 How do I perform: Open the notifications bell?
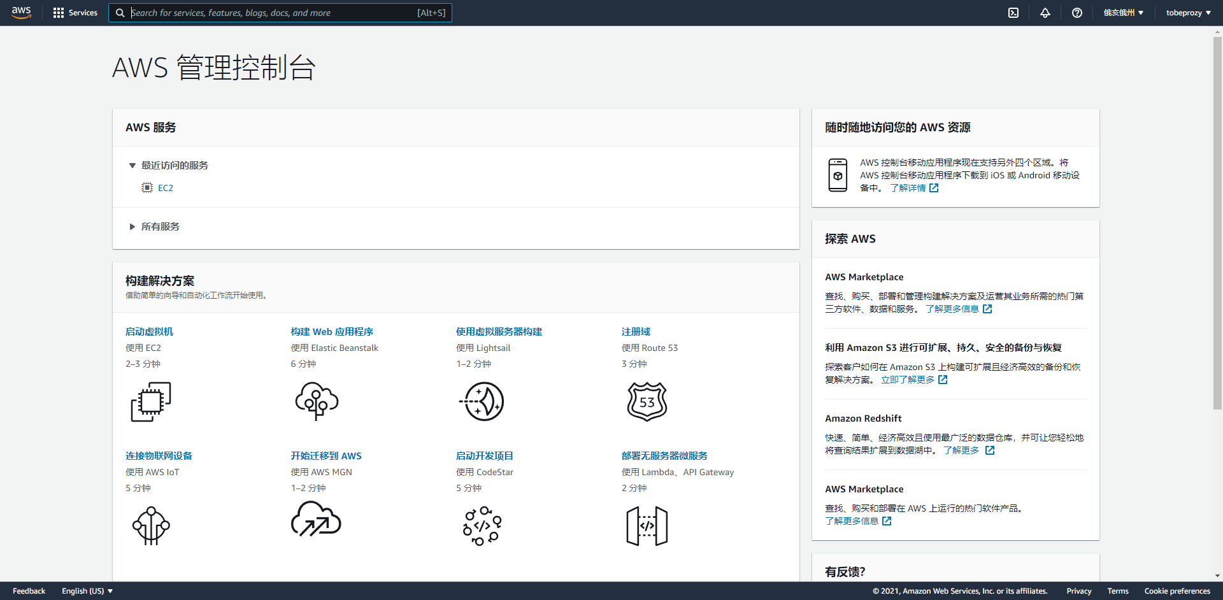tap(1045, 13)
